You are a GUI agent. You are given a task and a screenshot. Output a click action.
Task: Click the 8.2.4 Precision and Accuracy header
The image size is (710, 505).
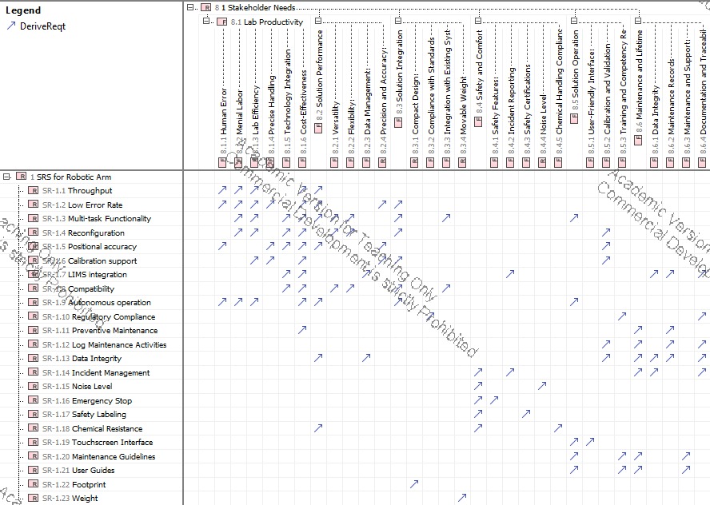(383, 101)
